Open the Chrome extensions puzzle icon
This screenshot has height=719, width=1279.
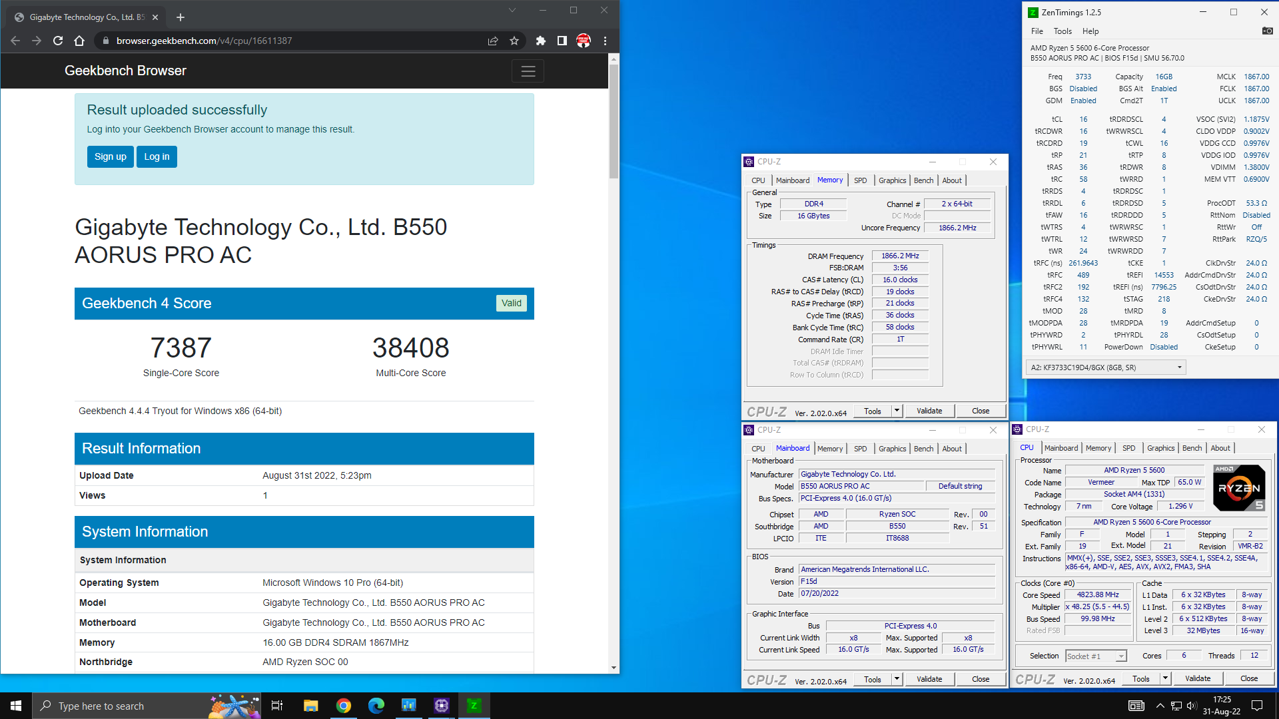point(541,41)
